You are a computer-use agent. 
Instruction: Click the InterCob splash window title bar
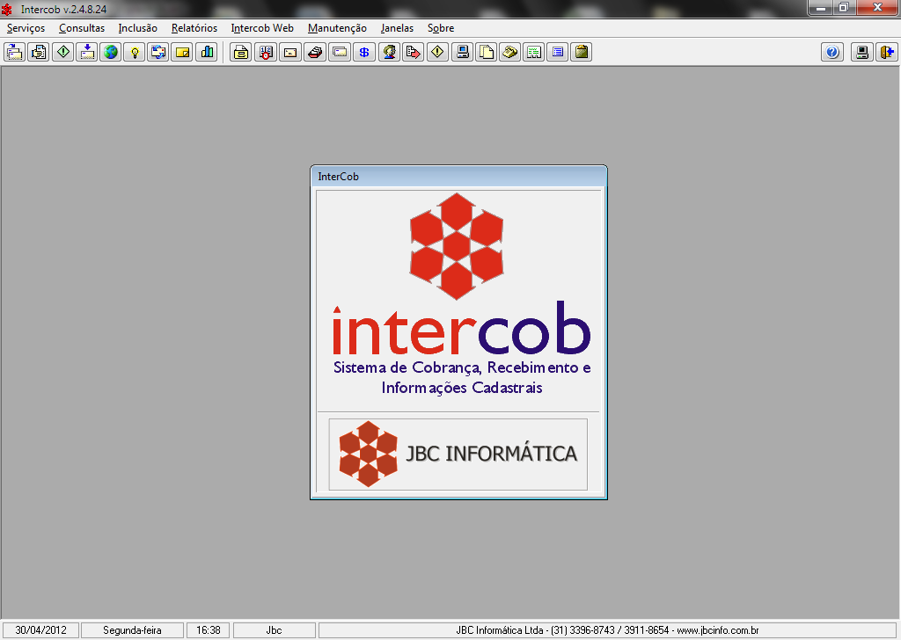point(458,177)
